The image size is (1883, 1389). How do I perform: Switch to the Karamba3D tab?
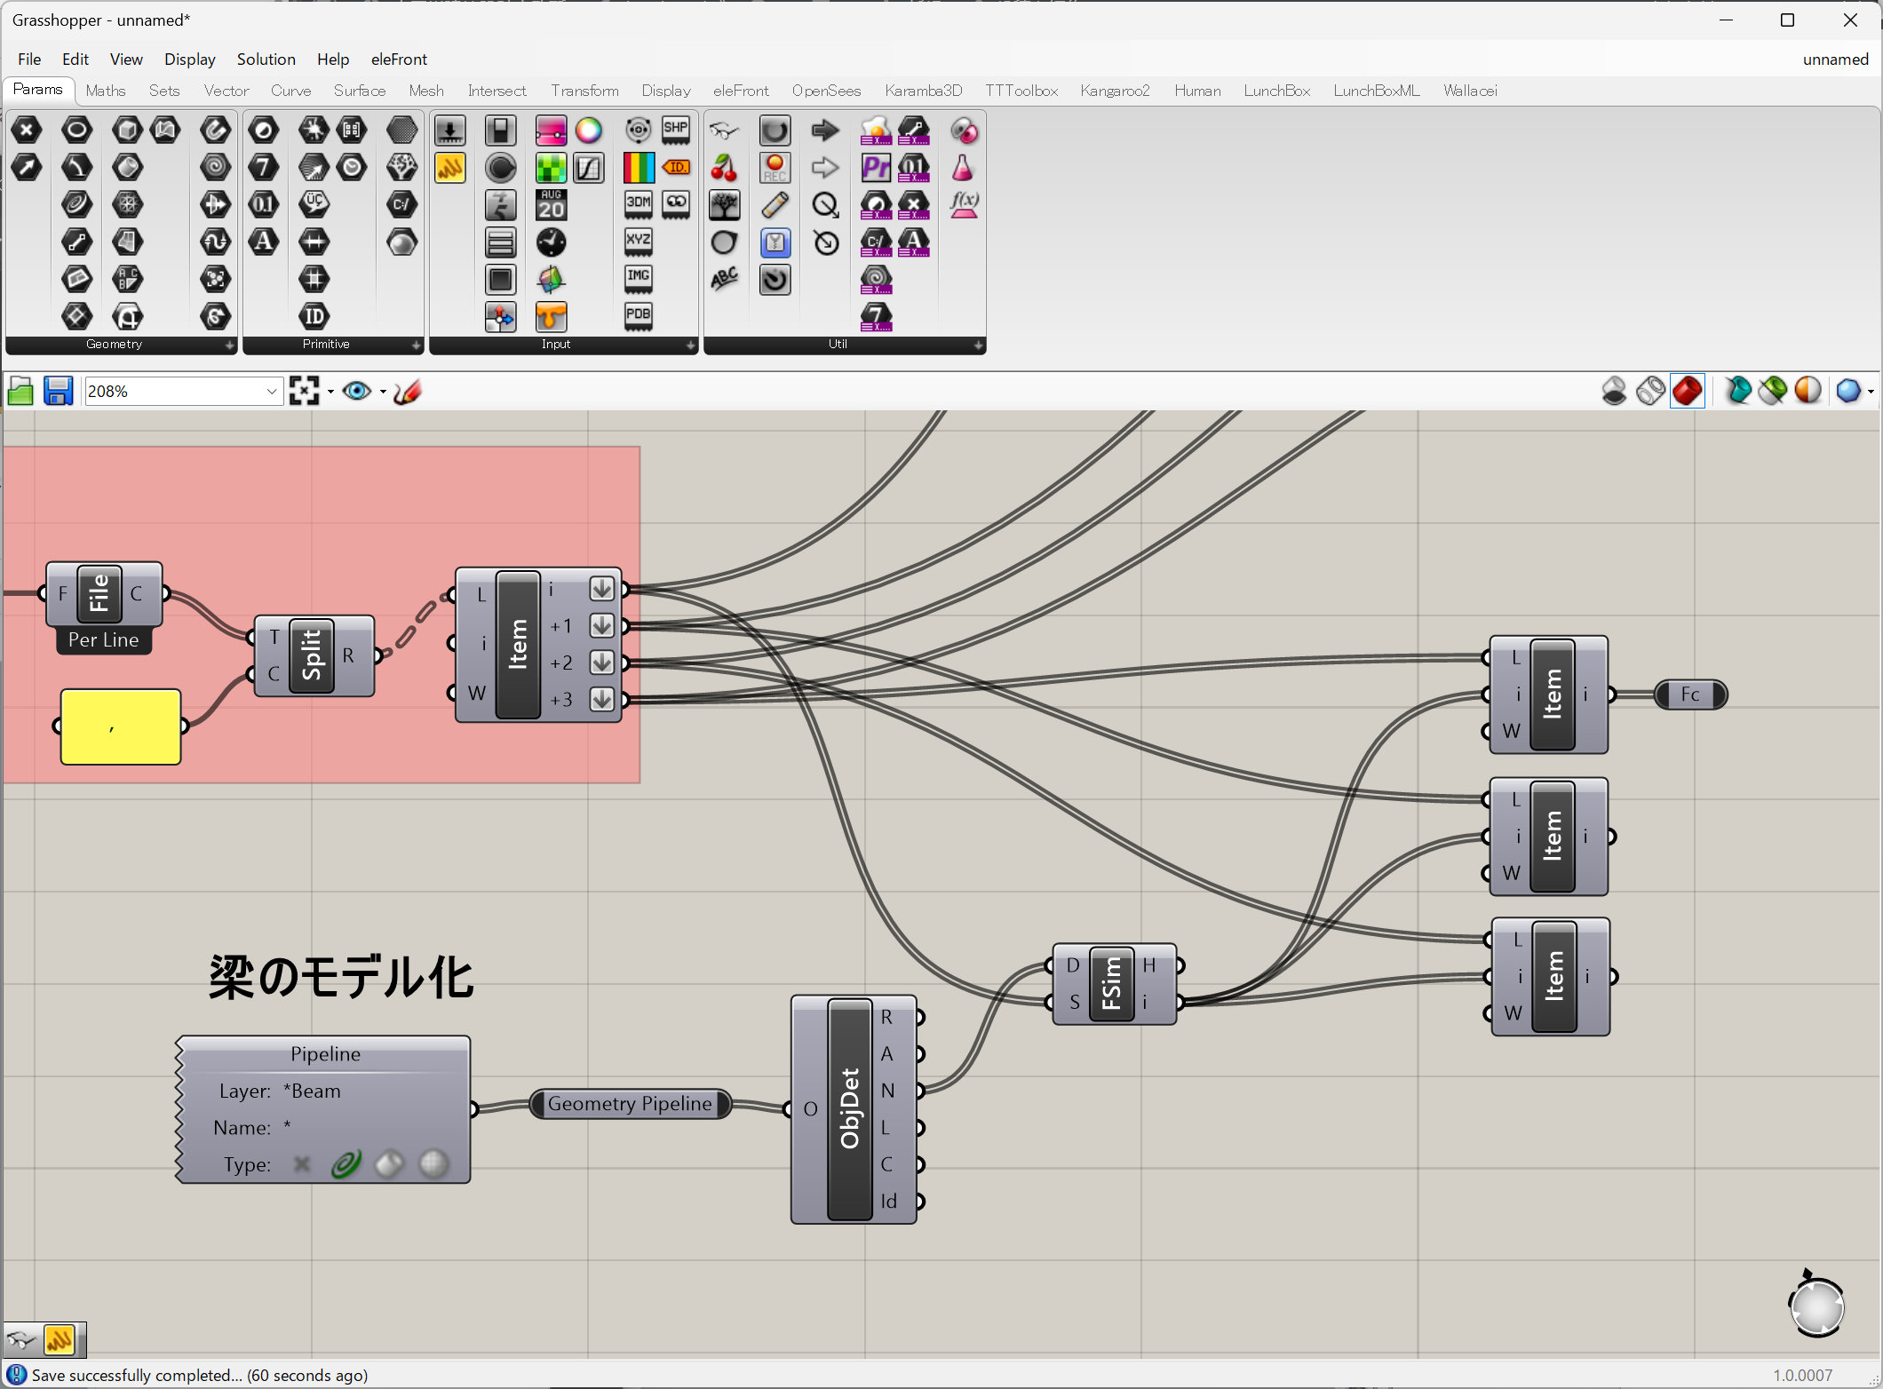tap(923, 91)
